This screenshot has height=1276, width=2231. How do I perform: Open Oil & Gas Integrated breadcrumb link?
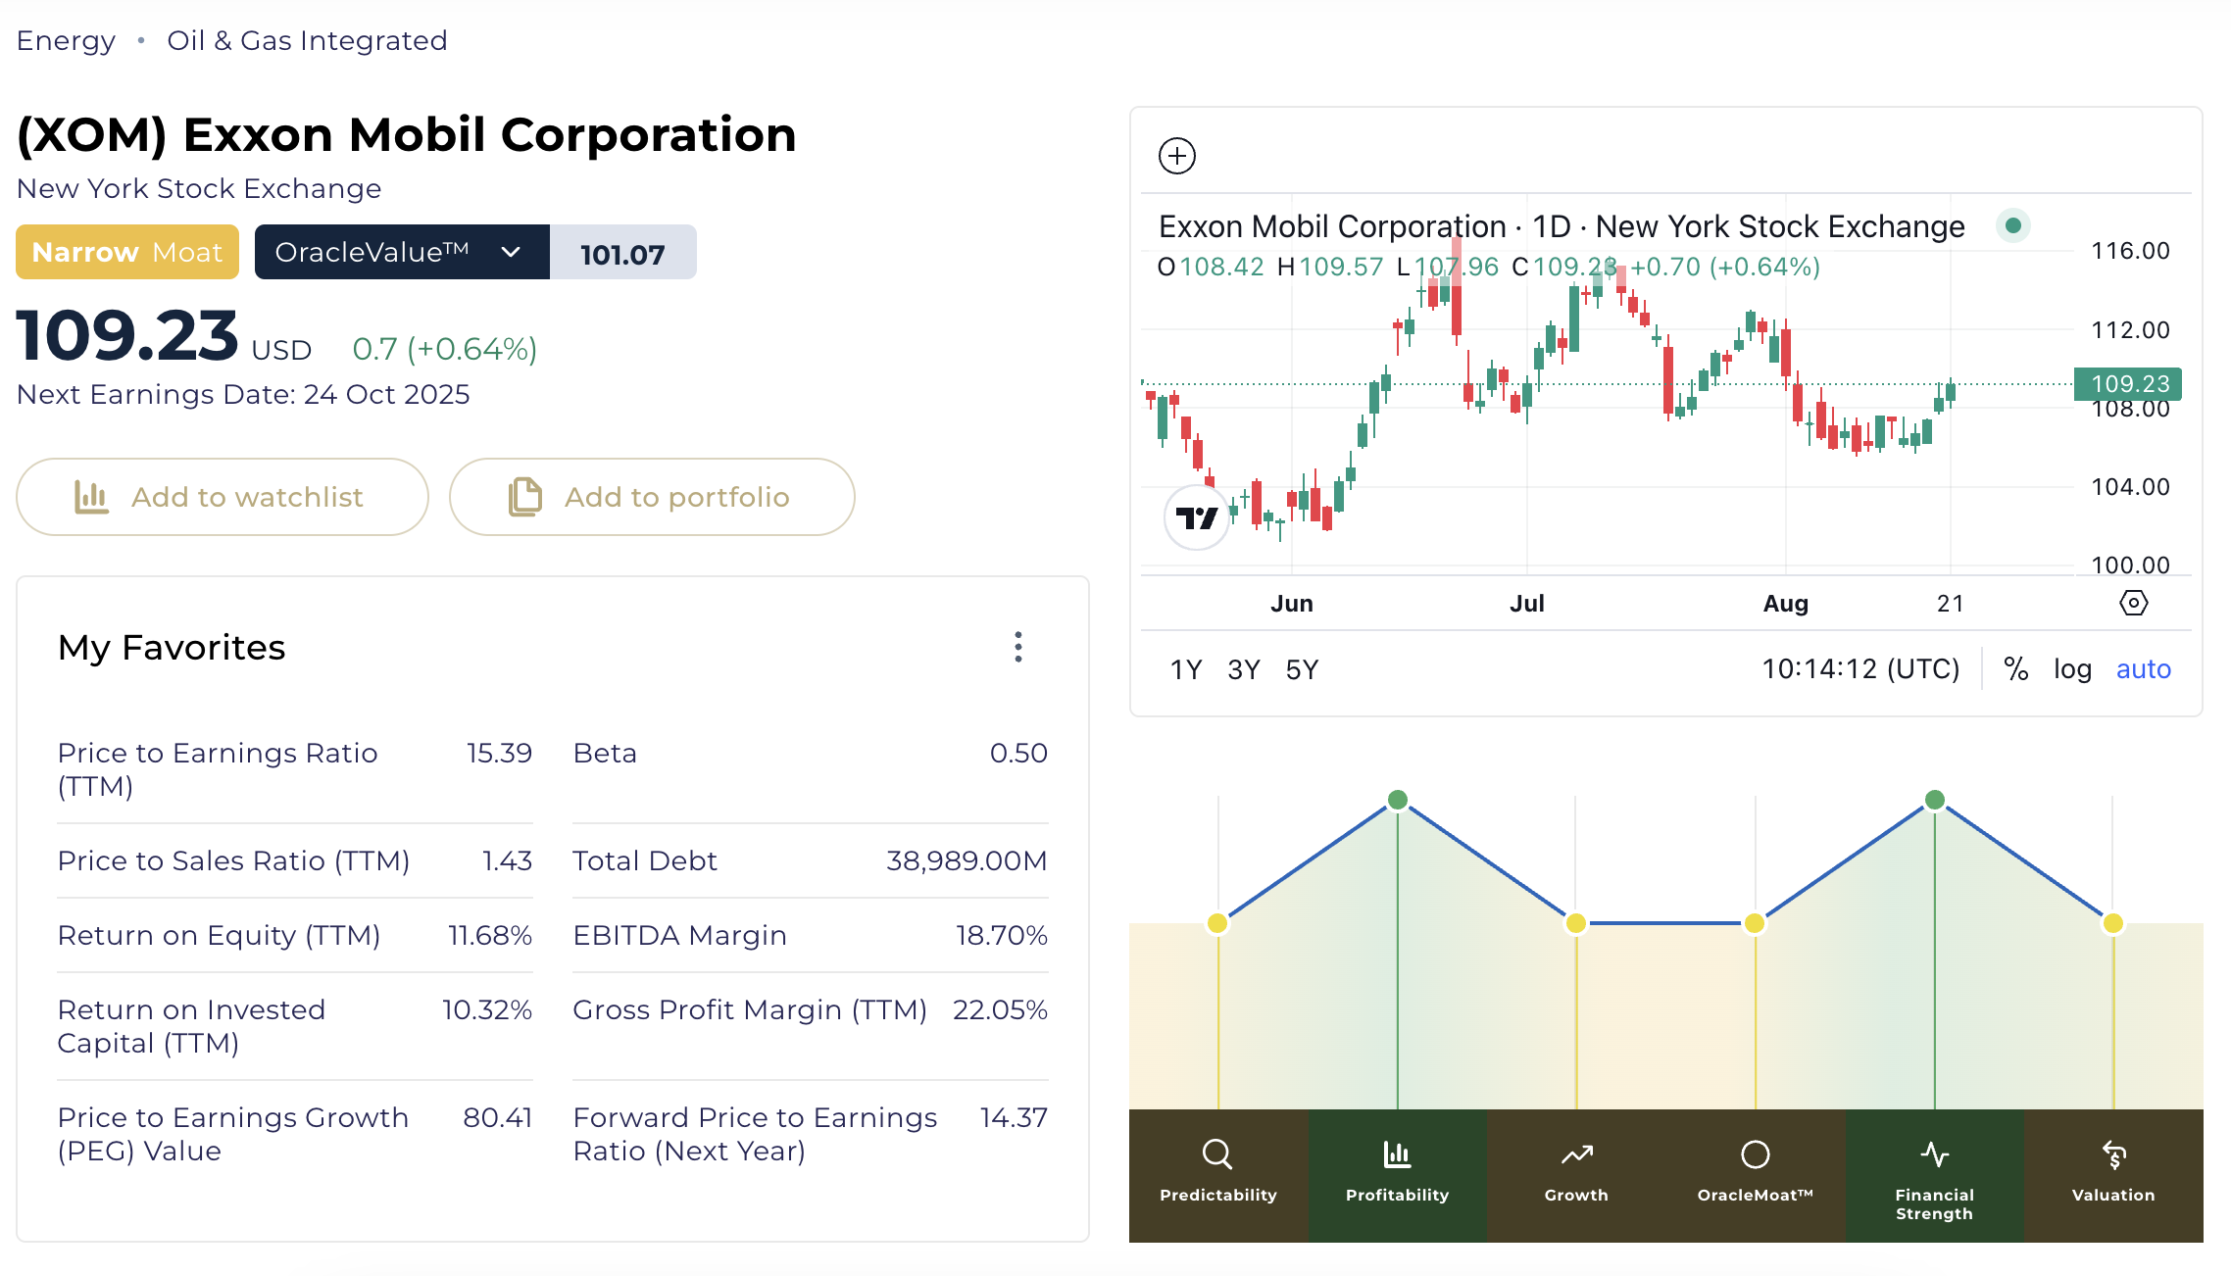tap(307, 40)
